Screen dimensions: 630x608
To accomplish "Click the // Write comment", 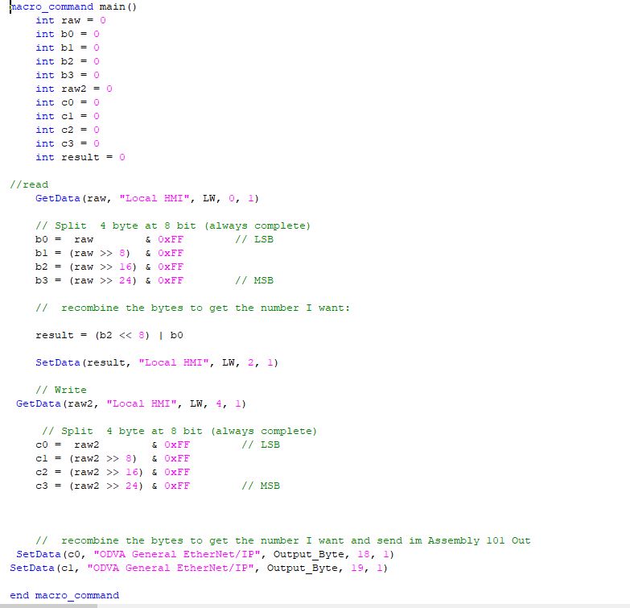I will pyautogui.click(x=61, y=390).
